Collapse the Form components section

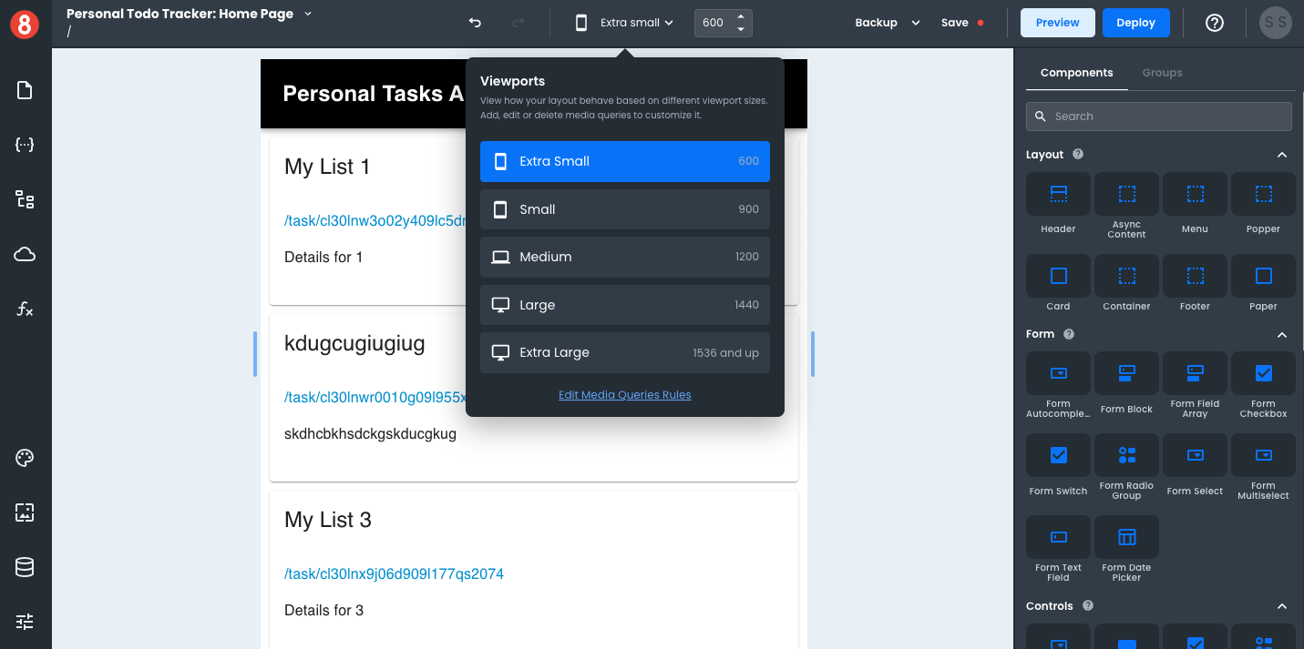click(x=1282, y=334)
